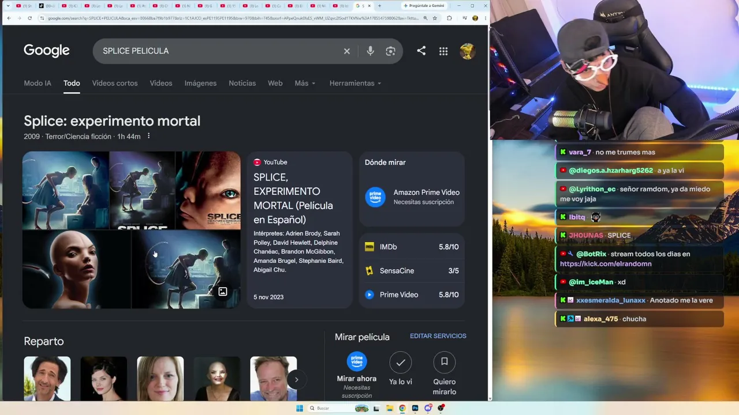Click the Ya lo vi label
The width and height of the screenshot is (739, 415).
coord(401,382)
